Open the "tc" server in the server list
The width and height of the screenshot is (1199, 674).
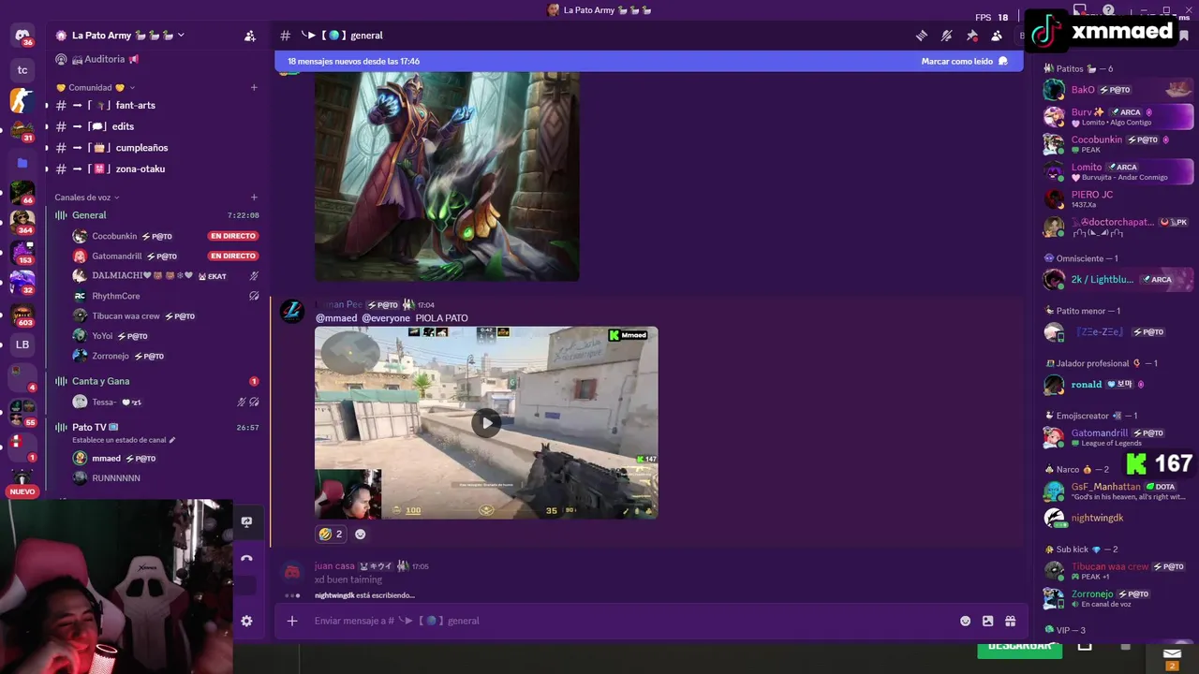pos(22,70)
